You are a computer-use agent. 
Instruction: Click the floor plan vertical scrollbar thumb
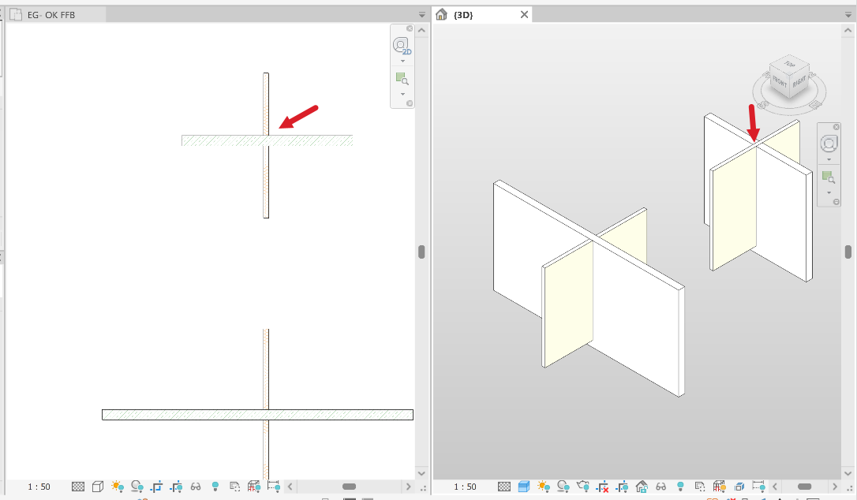(421, 252)
